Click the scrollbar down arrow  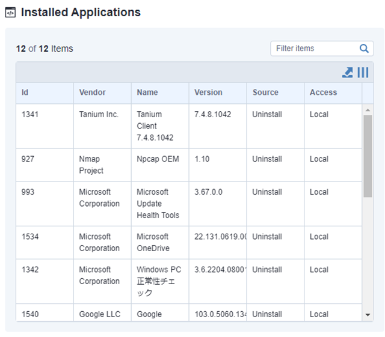[x=368, y=315]
